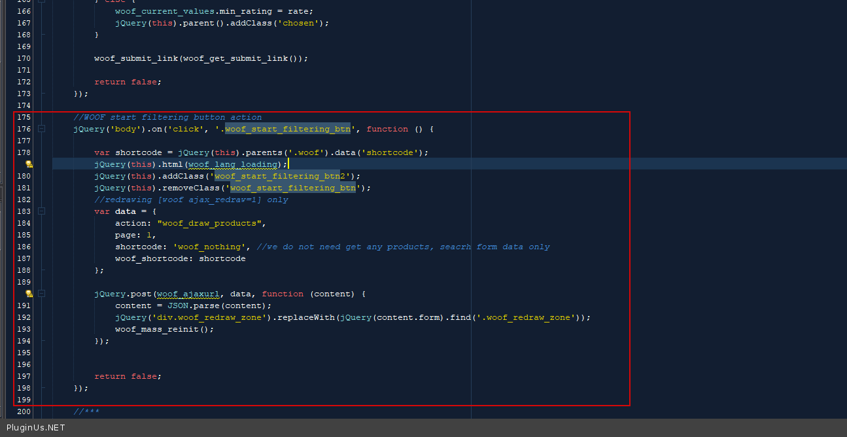This screenshot has width=847, height=437.
Task: Click line number 175 in the gutter
Action: [x=24, y=118]
